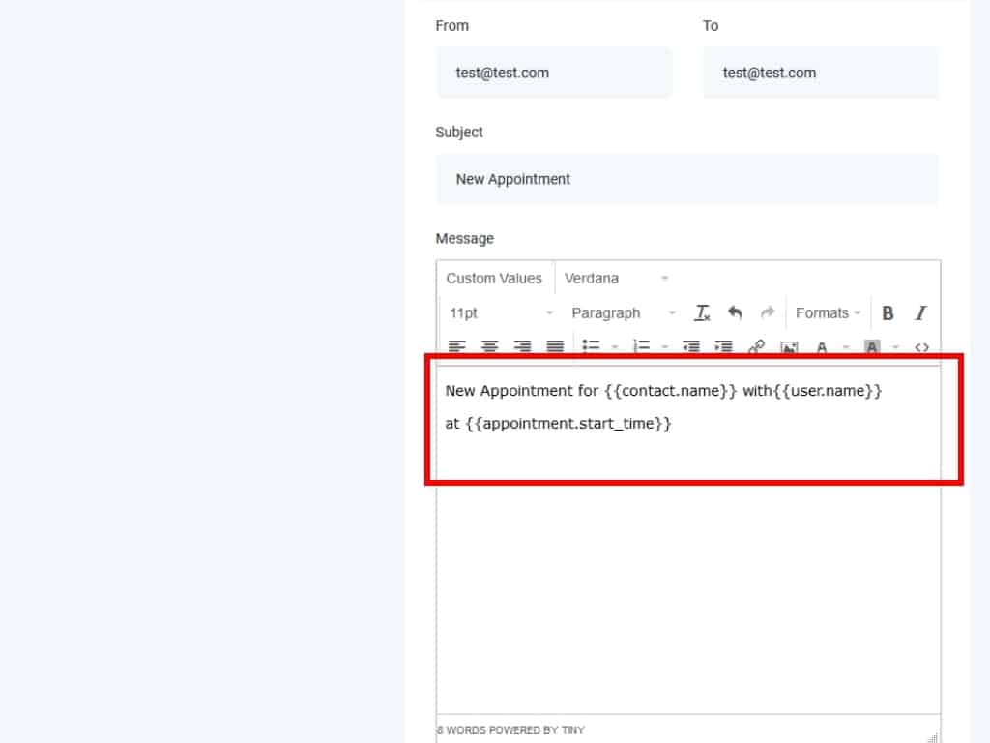Image resolution: width=990 pixels, height=743 pixels.
Task: Click the Subject field containing New Appointment
Action: point(686,179)
